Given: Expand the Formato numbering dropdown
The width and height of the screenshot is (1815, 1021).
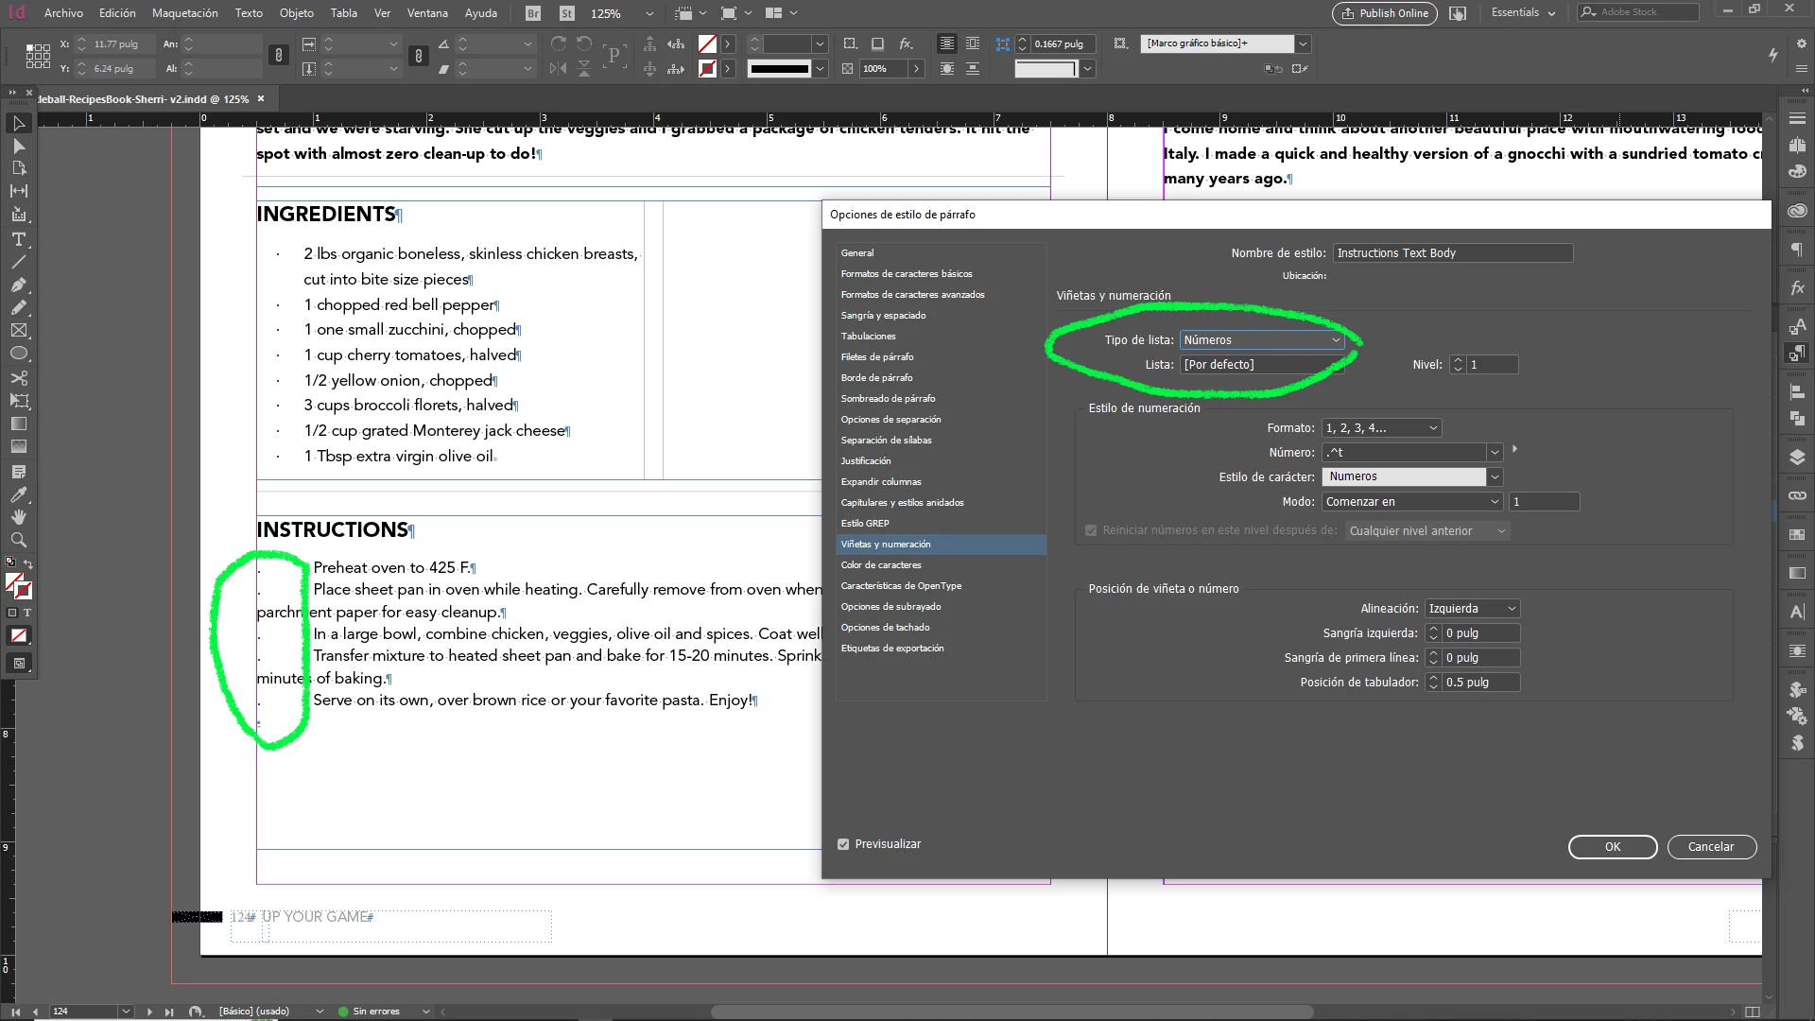Looking at the screenshot, I should 1381,428.
